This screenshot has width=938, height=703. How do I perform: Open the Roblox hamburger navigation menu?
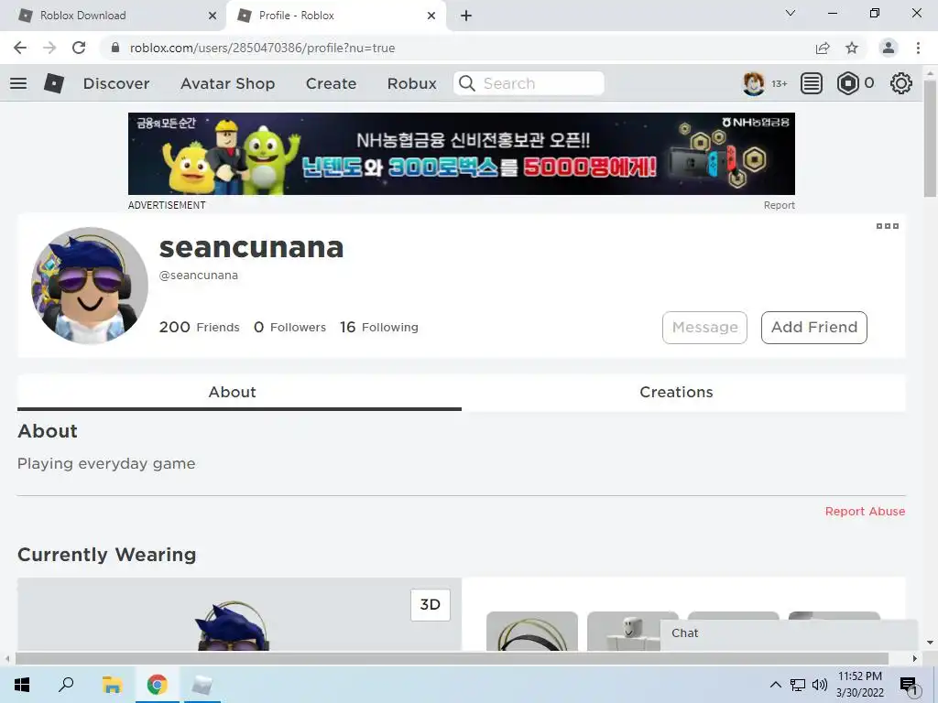tap(18, 83)
